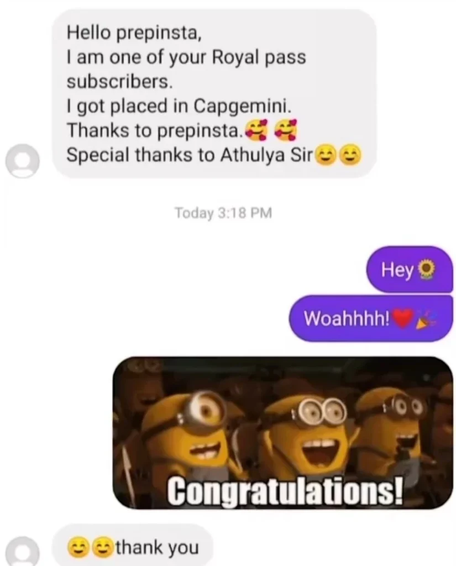The image size is (456, 566).
Task: Click the word Capgemini in message
Action: (242, 106)
